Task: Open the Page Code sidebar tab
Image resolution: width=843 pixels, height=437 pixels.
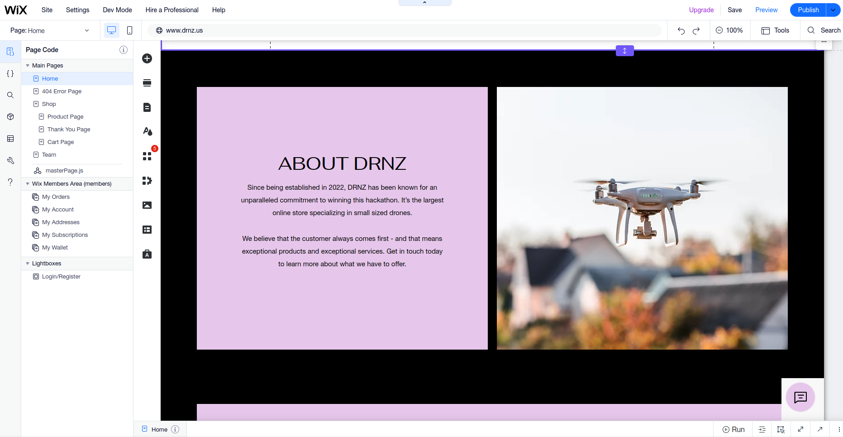Action: click(x=10, y=52)
